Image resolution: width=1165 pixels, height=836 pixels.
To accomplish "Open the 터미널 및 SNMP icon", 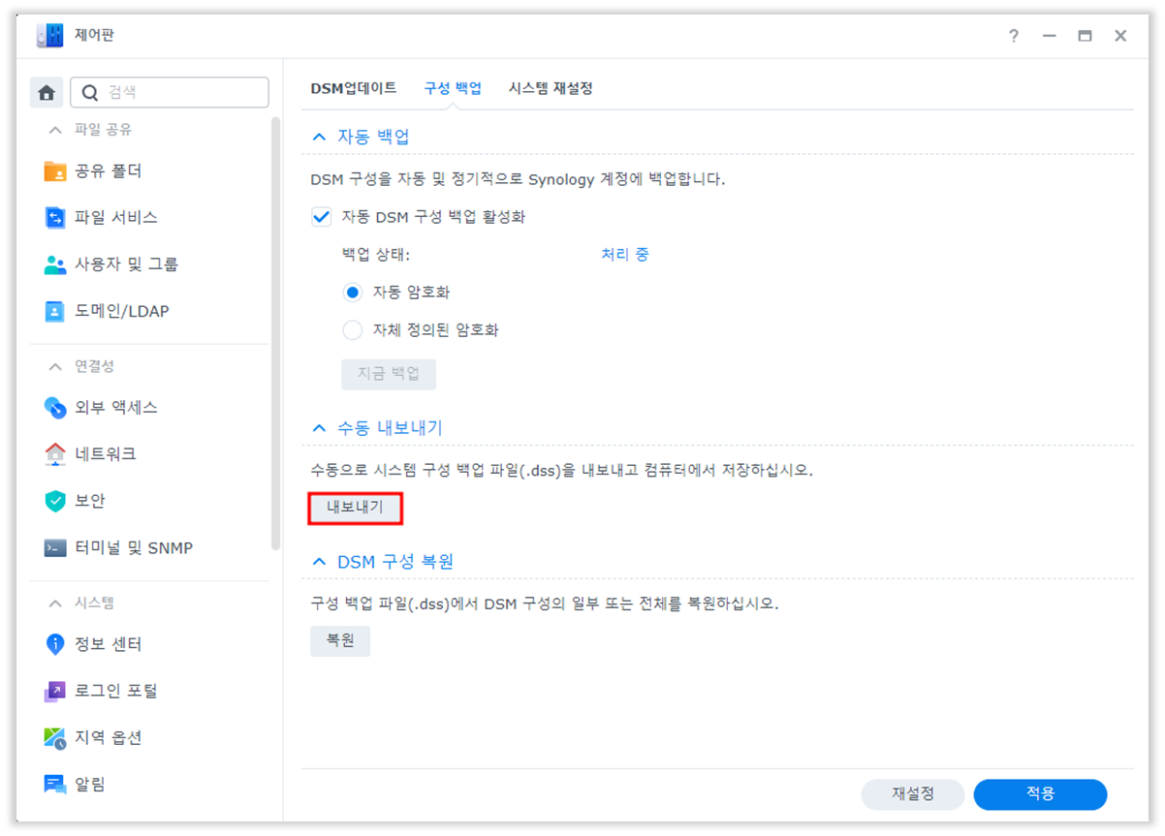I will [x=55, y=548].
